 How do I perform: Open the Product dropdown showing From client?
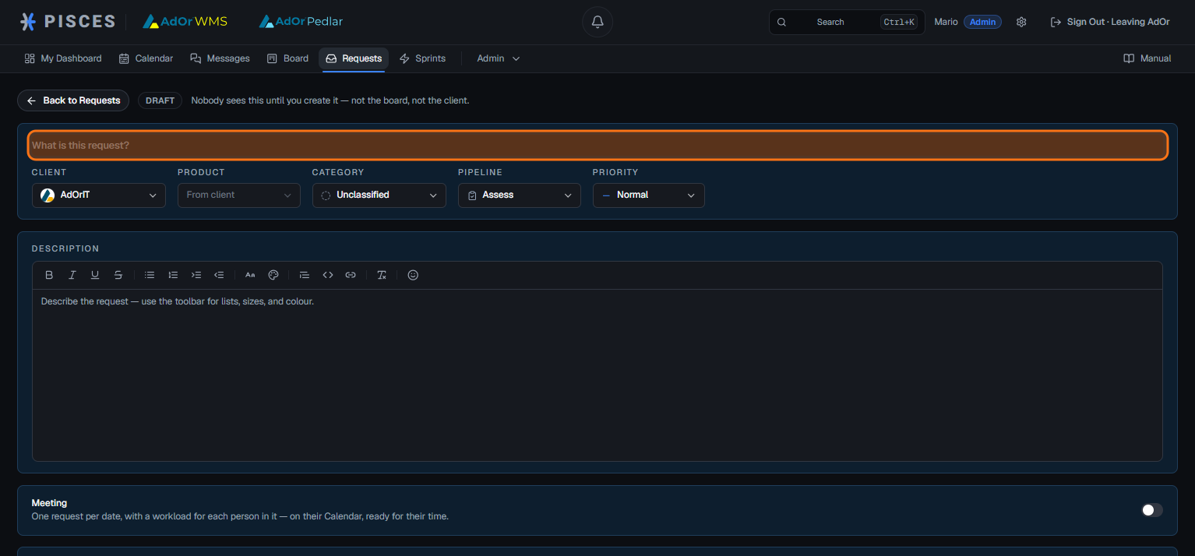(x=239, y=195)
